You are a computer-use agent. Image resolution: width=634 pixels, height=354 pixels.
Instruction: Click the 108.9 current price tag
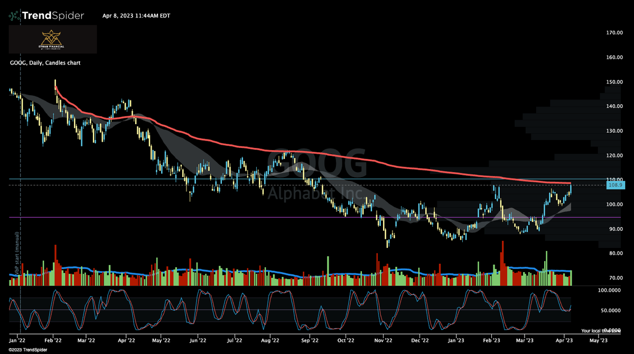(x=616, y=185)
